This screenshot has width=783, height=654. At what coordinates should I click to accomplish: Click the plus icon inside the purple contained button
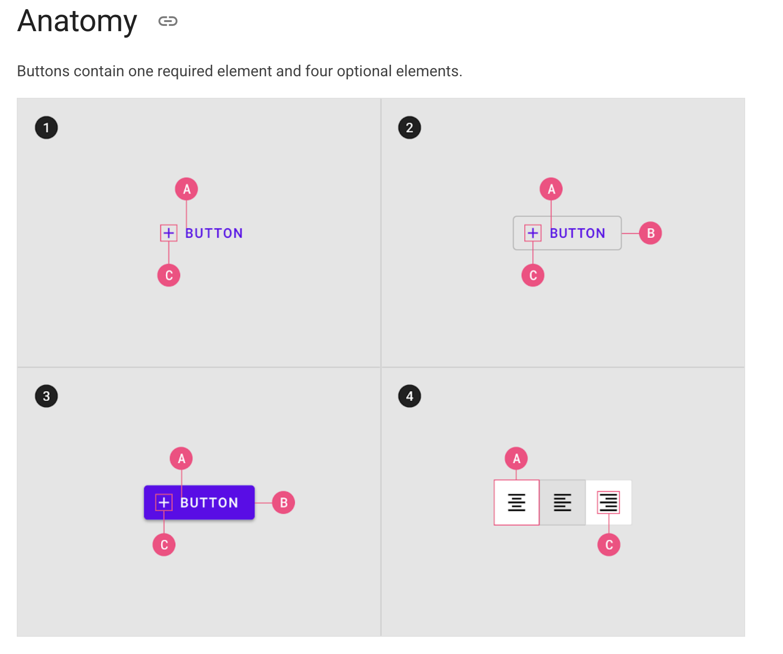[x=164, y=502]
